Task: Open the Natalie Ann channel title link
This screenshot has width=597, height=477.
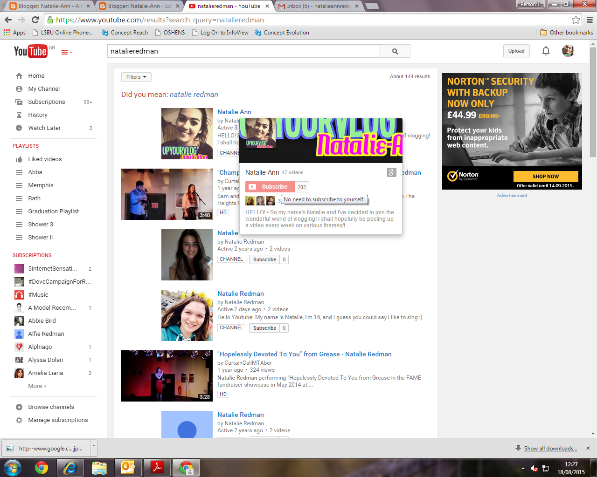Action: tap(234, 112)
